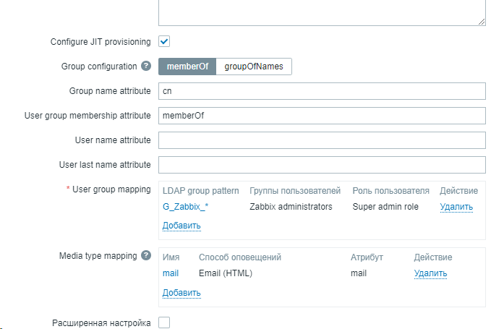The image size is (491, 329).
Task: Open the G_Zabbix_* group mapping
Action: pos(186,207)
